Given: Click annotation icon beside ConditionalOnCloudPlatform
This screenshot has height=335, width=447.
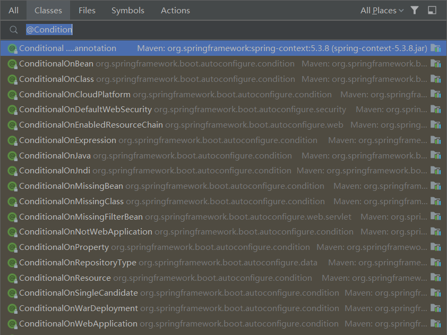Looking at the screenshot, I should [12, 95].
